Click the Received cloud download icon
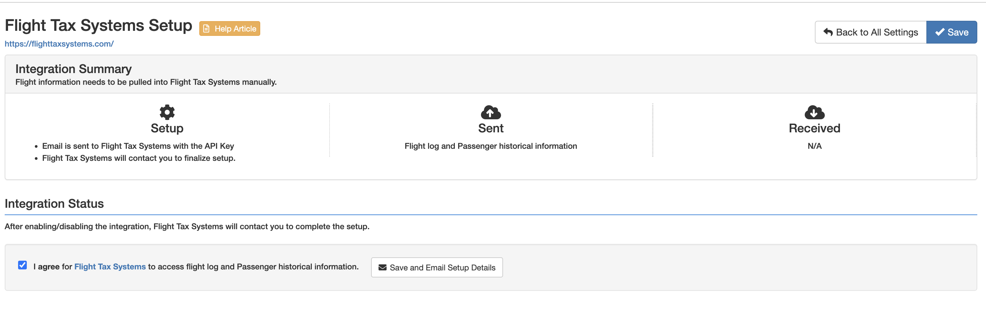 [x=815, y=112]
